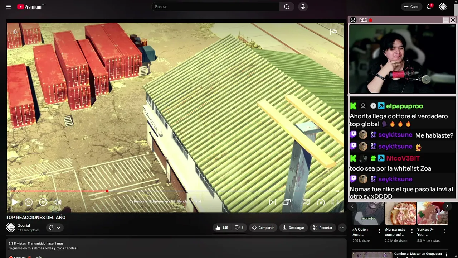The width and height of the screenshot is (458, 258).
Task: Click the Kick badge beside NicoV3BIT
Action: tap(353, 158)
